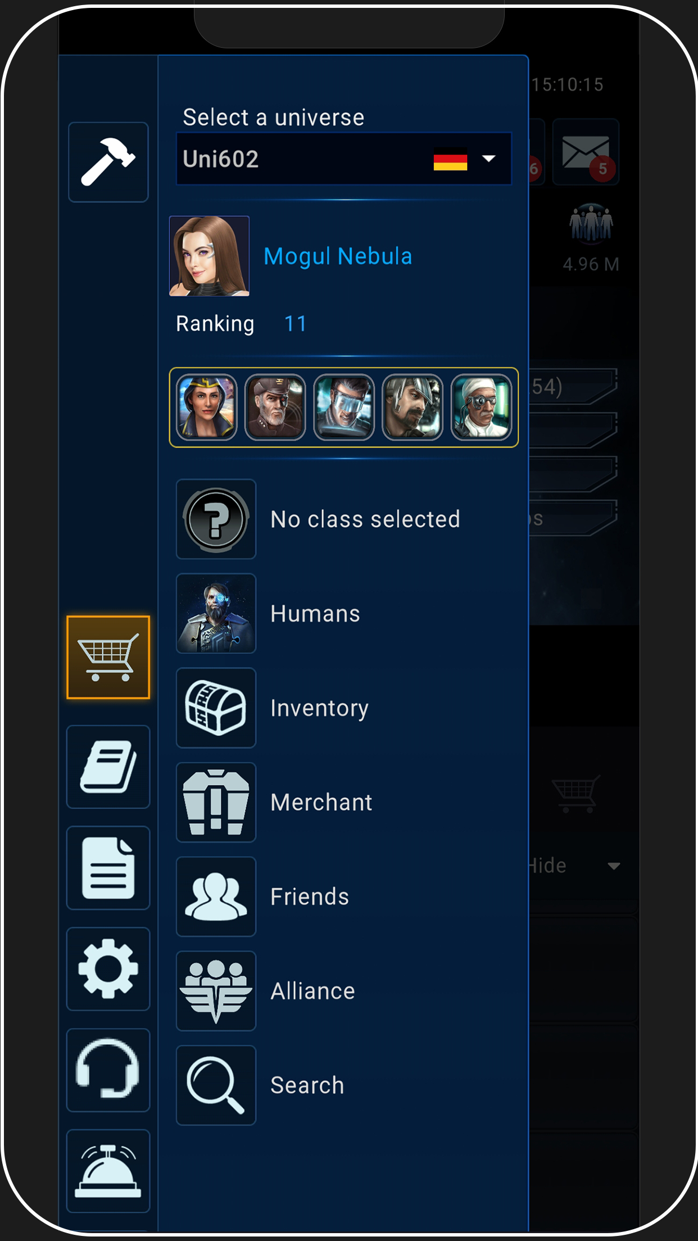Open the document notes icon
The image size is (698, 1241).
tap(108, 868)
